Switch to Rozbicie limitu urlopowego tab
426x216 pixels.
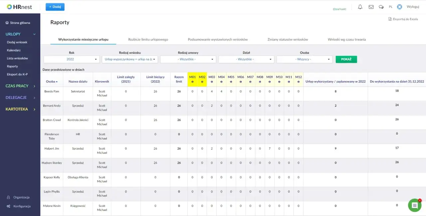pyautogui.click(x=148, y=39)
